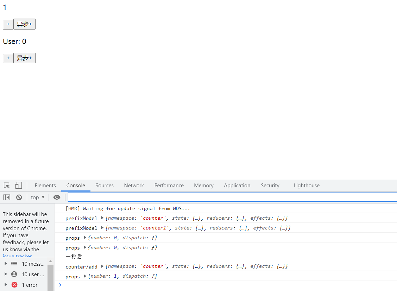This screenshot has width=397, height=291.
Task: Click the counter value '1' at page top
Action: [x=5, y=7]
